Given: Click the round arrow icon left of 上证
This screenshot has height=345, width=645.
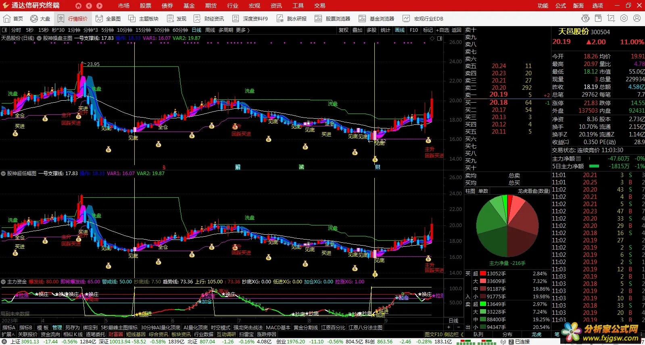Looking at the screenshot, I should 4,342.
